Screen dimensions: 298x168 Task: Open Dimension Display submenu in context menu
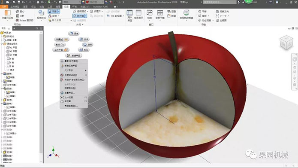click(74, 70)
